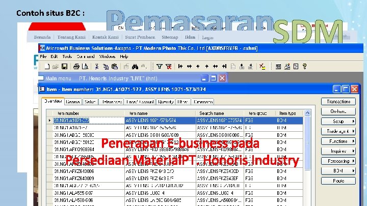The image size is (367, 206).
Task: Save with the floppy disk icon
Action: click(64, 67)
